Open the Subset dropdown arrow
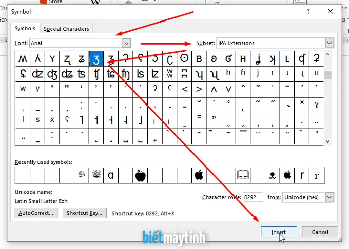Image resolution: width=349 pixels, height=249 pixels. click(329, 43)
